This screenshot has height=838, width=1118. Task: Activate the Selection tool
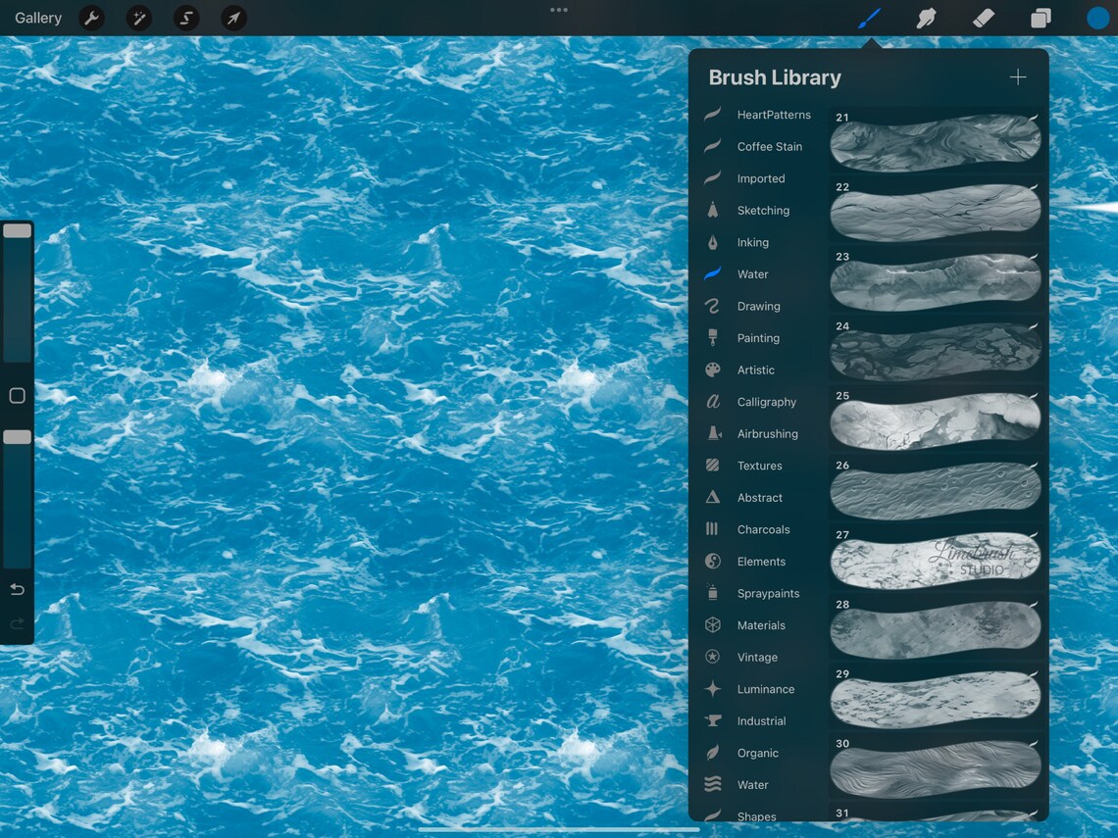coord(185,18)
